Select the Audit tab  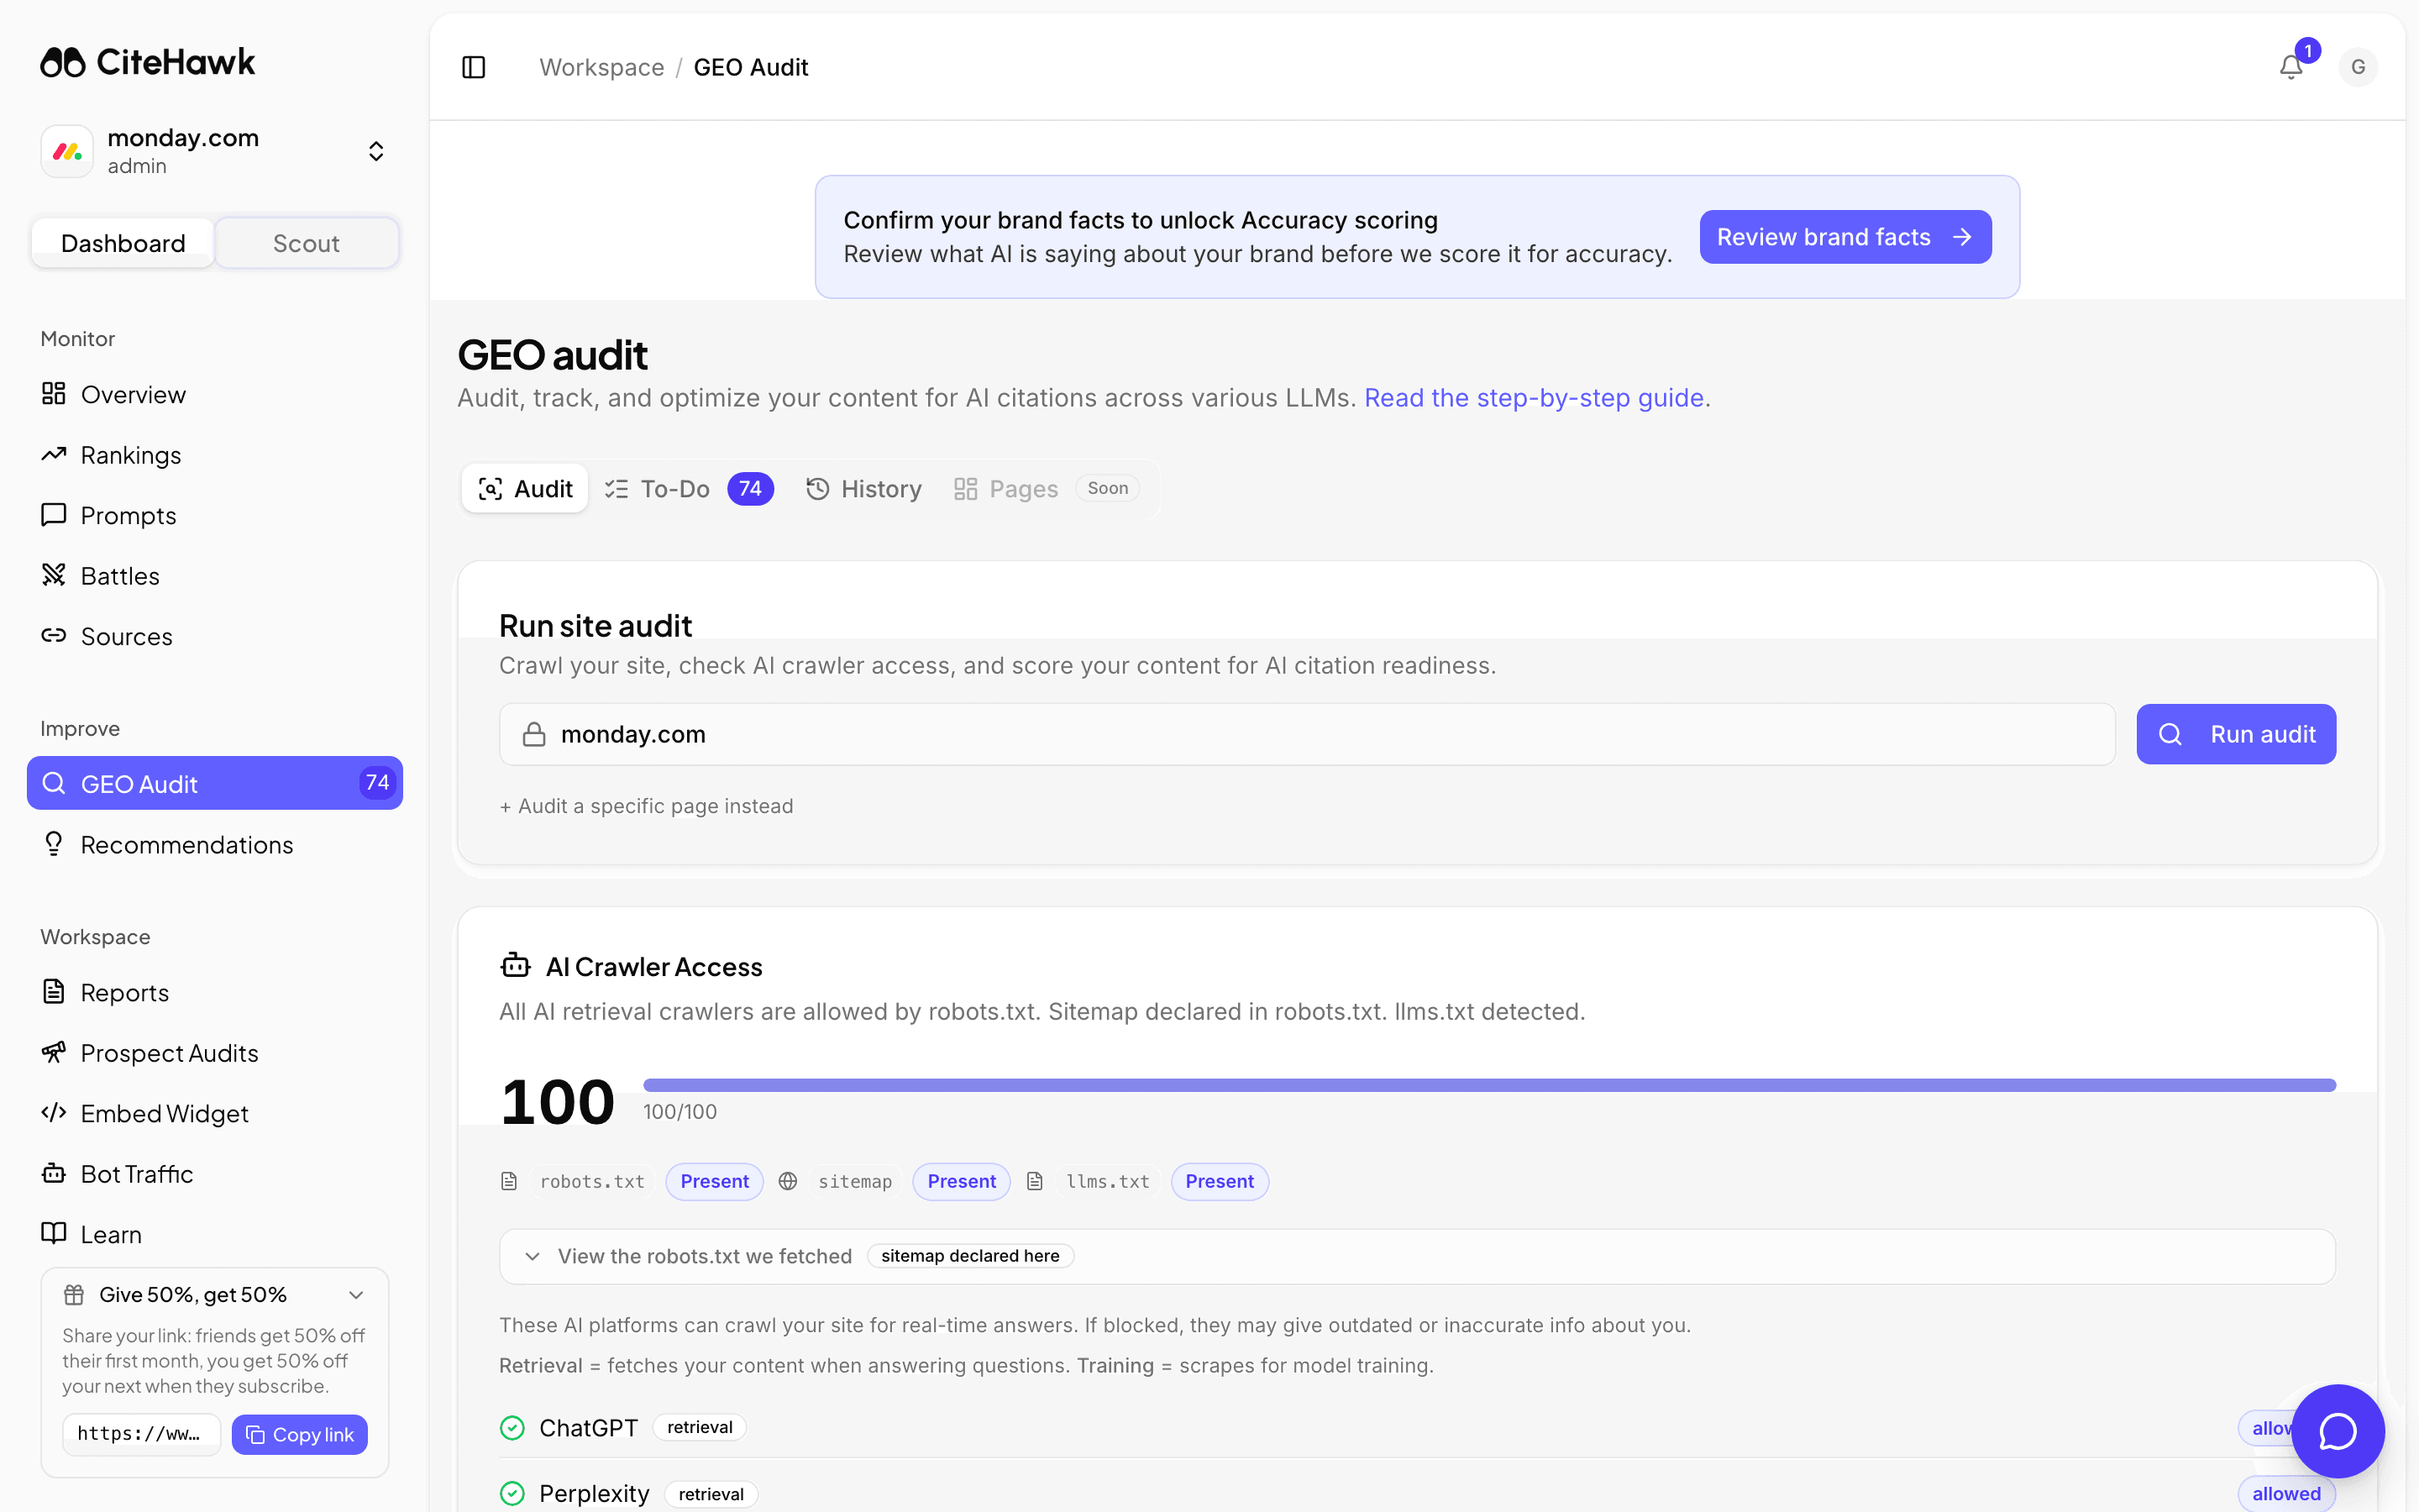(x=525, y=488)
